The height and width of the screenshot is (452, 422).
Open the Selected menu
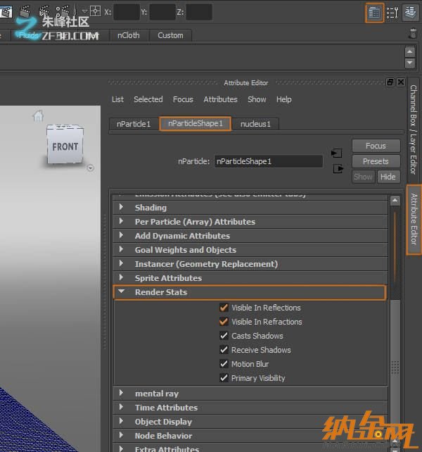pyautogui.click(x=148, y=99)
